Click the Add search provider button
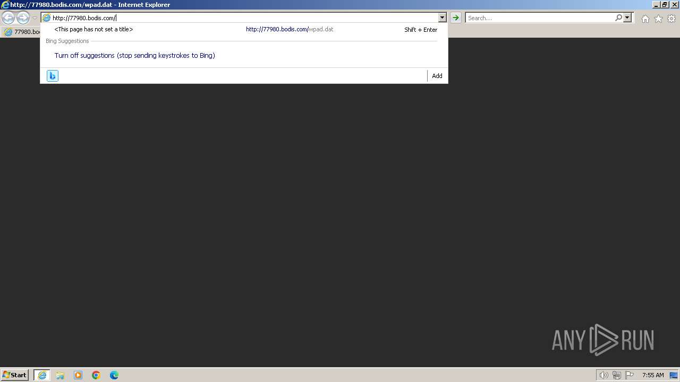 437,76
